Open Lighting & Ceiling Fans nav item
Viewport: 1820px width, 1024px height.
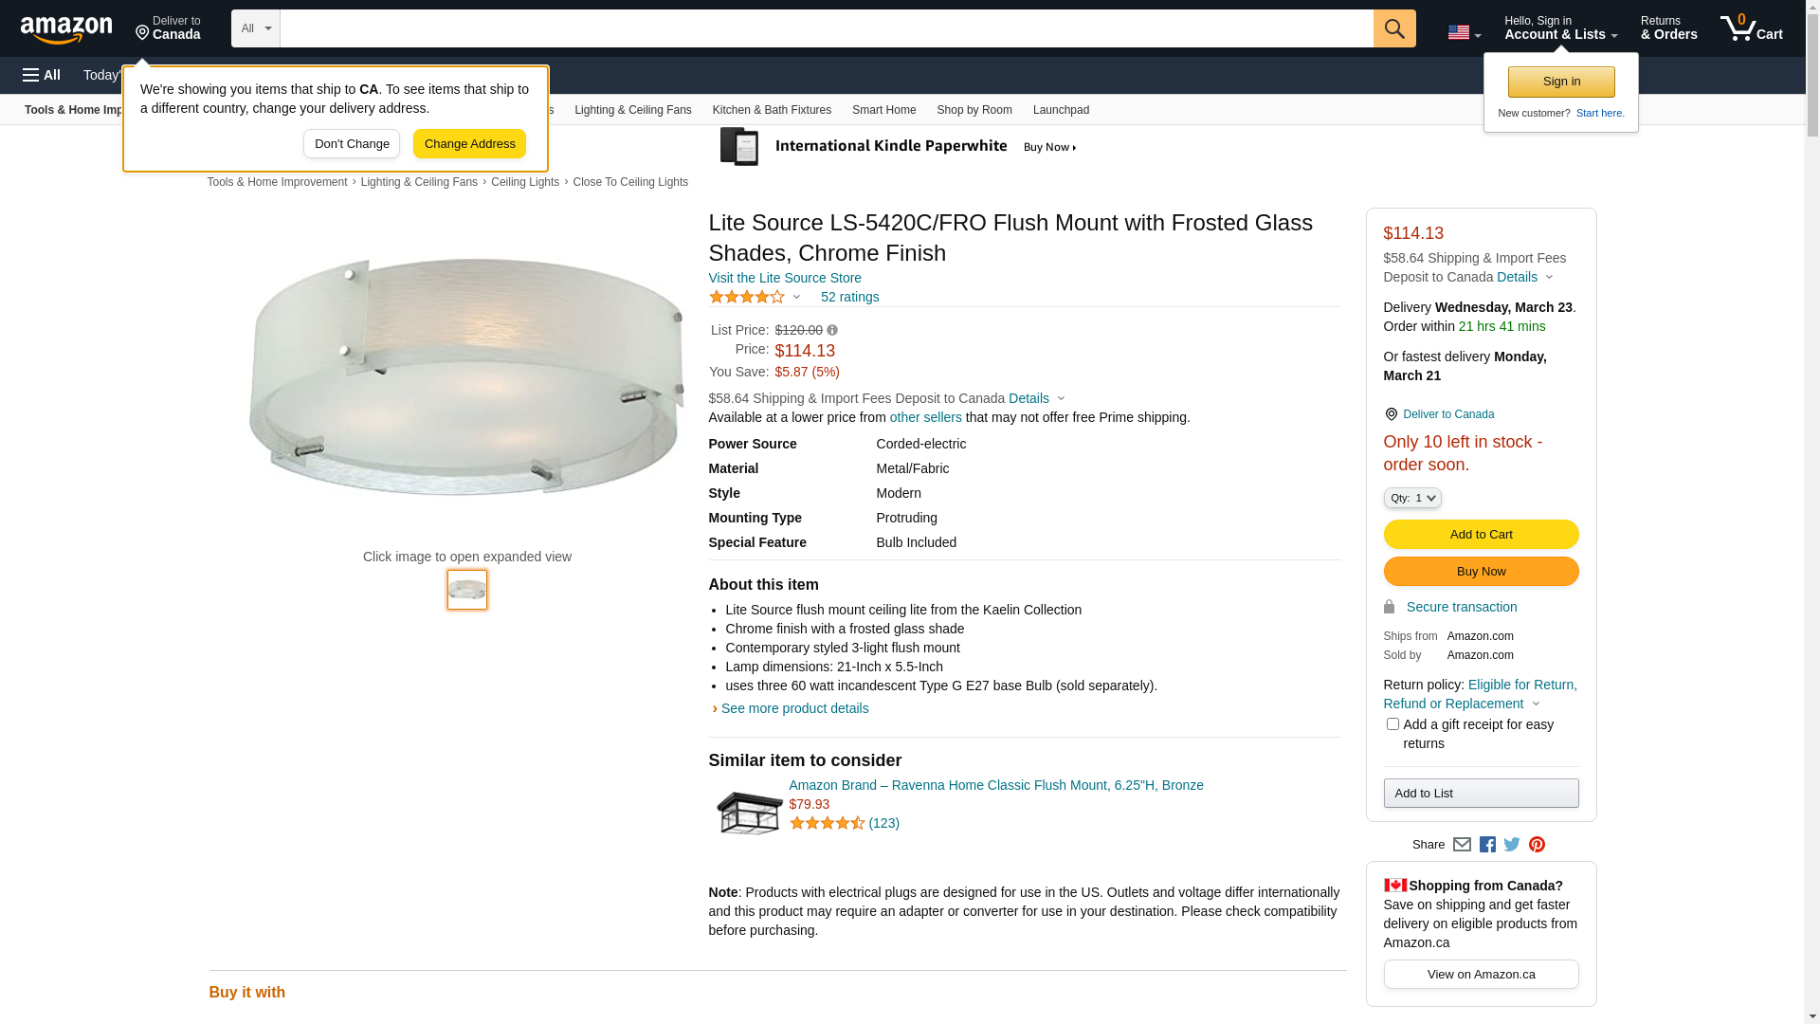click(x=632, y=110)
